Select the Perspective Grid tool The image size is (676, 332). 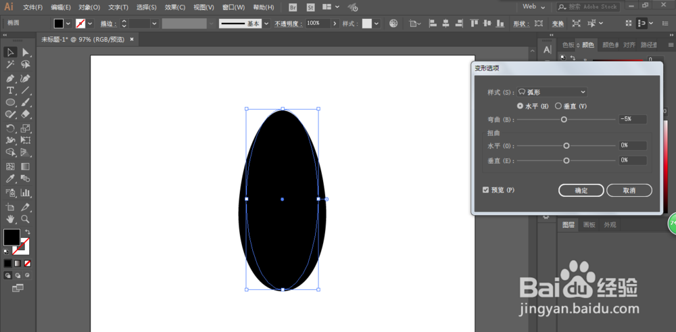click(x=26, y=152)
